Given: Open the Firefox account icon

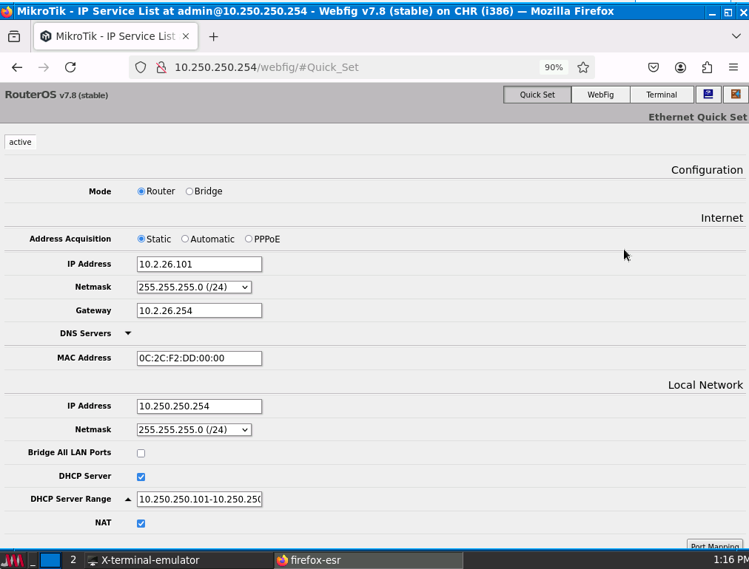Looking at the screenshot, I should (x=680, y=67).
